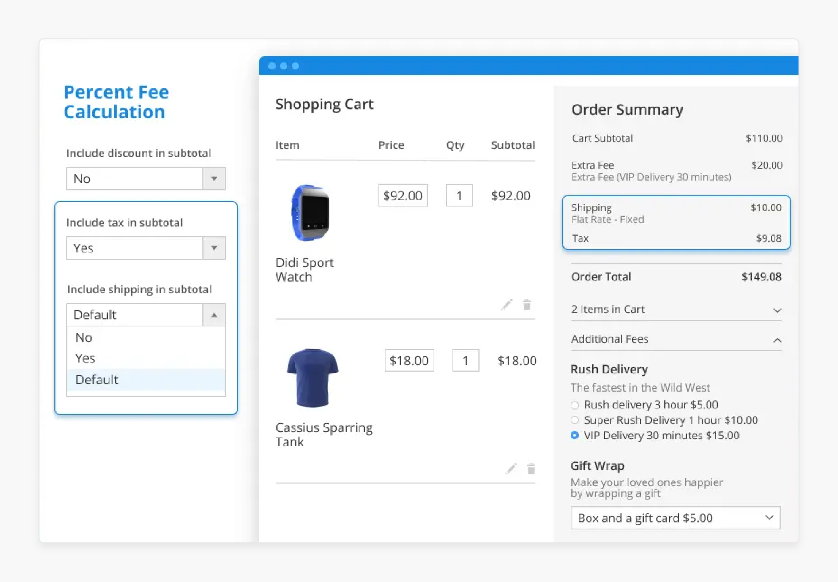Open the Include discount in subtotal dropdown
838x582 pixels.
click(x=146, y=179)
